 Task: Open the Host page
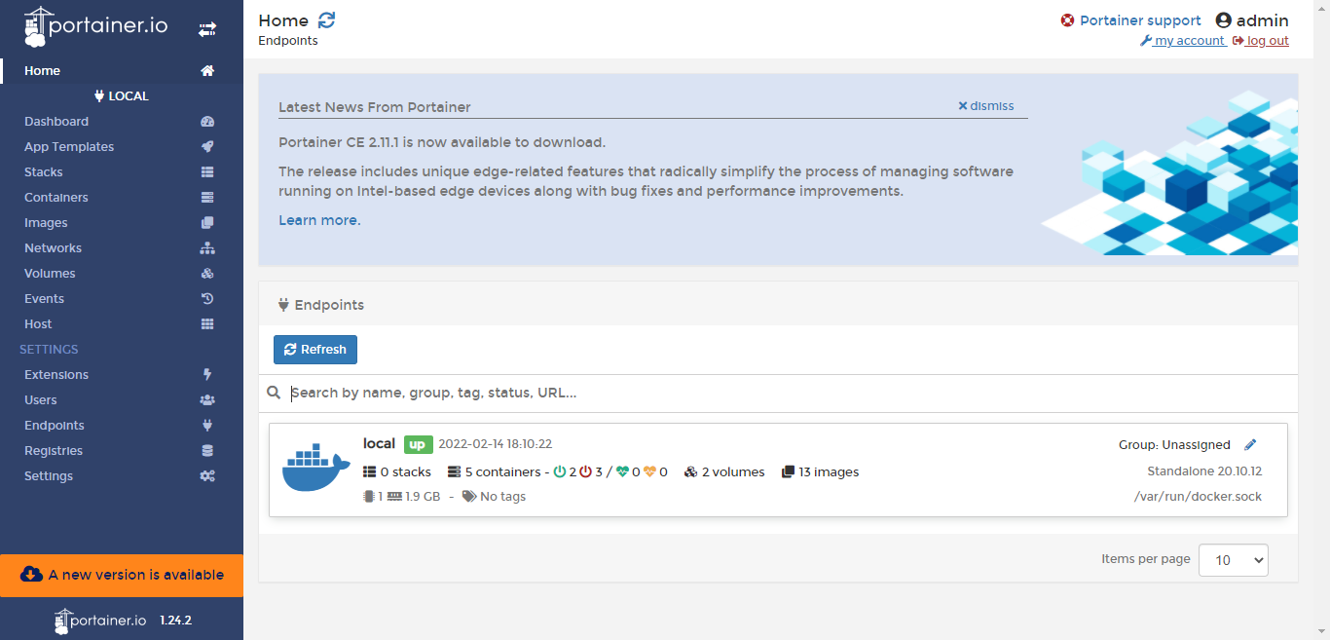(x=122, y=324)
